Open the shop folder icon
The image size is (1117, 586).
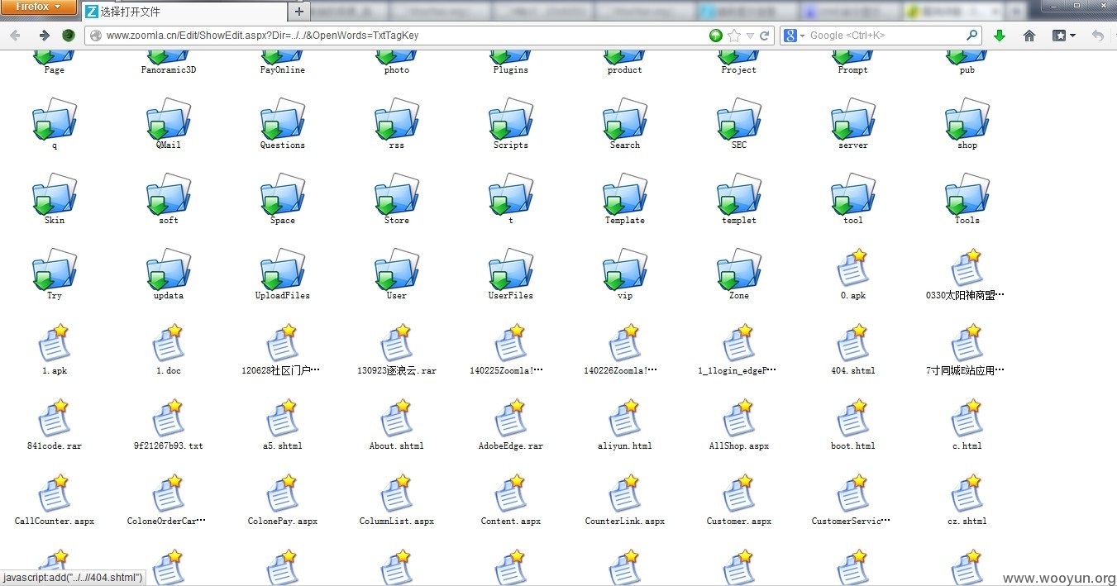click(x=967, y=120)
